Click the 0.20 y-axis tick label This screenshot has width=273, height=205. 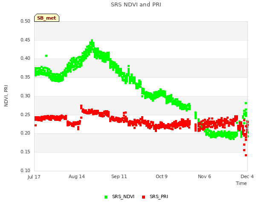[26, 133]
